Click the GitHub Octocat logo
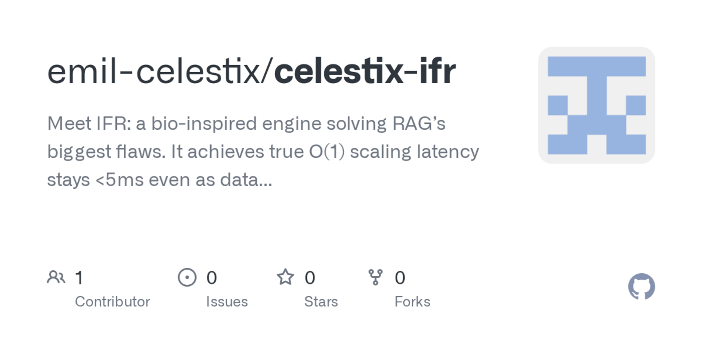This screenshot has width=702, height=351. [641, 286]
